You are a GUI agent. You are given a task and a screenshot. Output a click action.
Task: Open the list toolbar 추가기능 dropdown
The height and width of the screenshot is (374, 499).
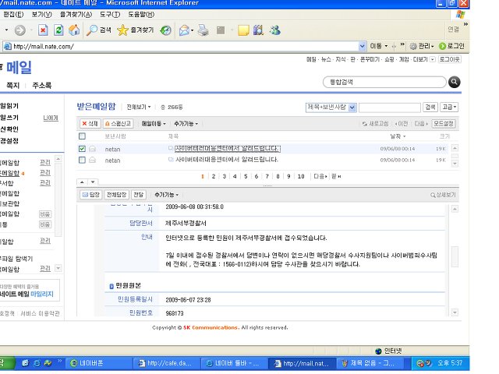click(x=186, y=124)
